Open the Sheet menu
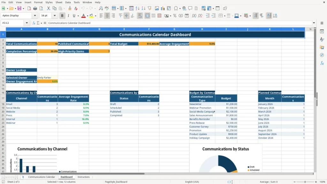Screen dimensions: 327x184 point(59,2)
